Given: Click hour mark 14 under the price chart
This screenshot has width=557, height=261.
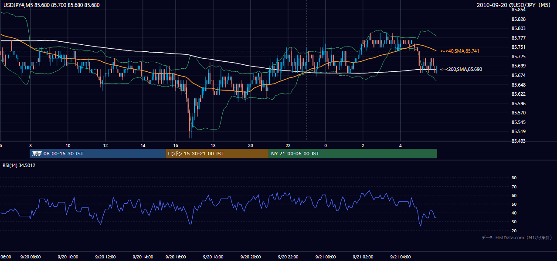Looking at the screenshot, I should (x=143, y=145).
